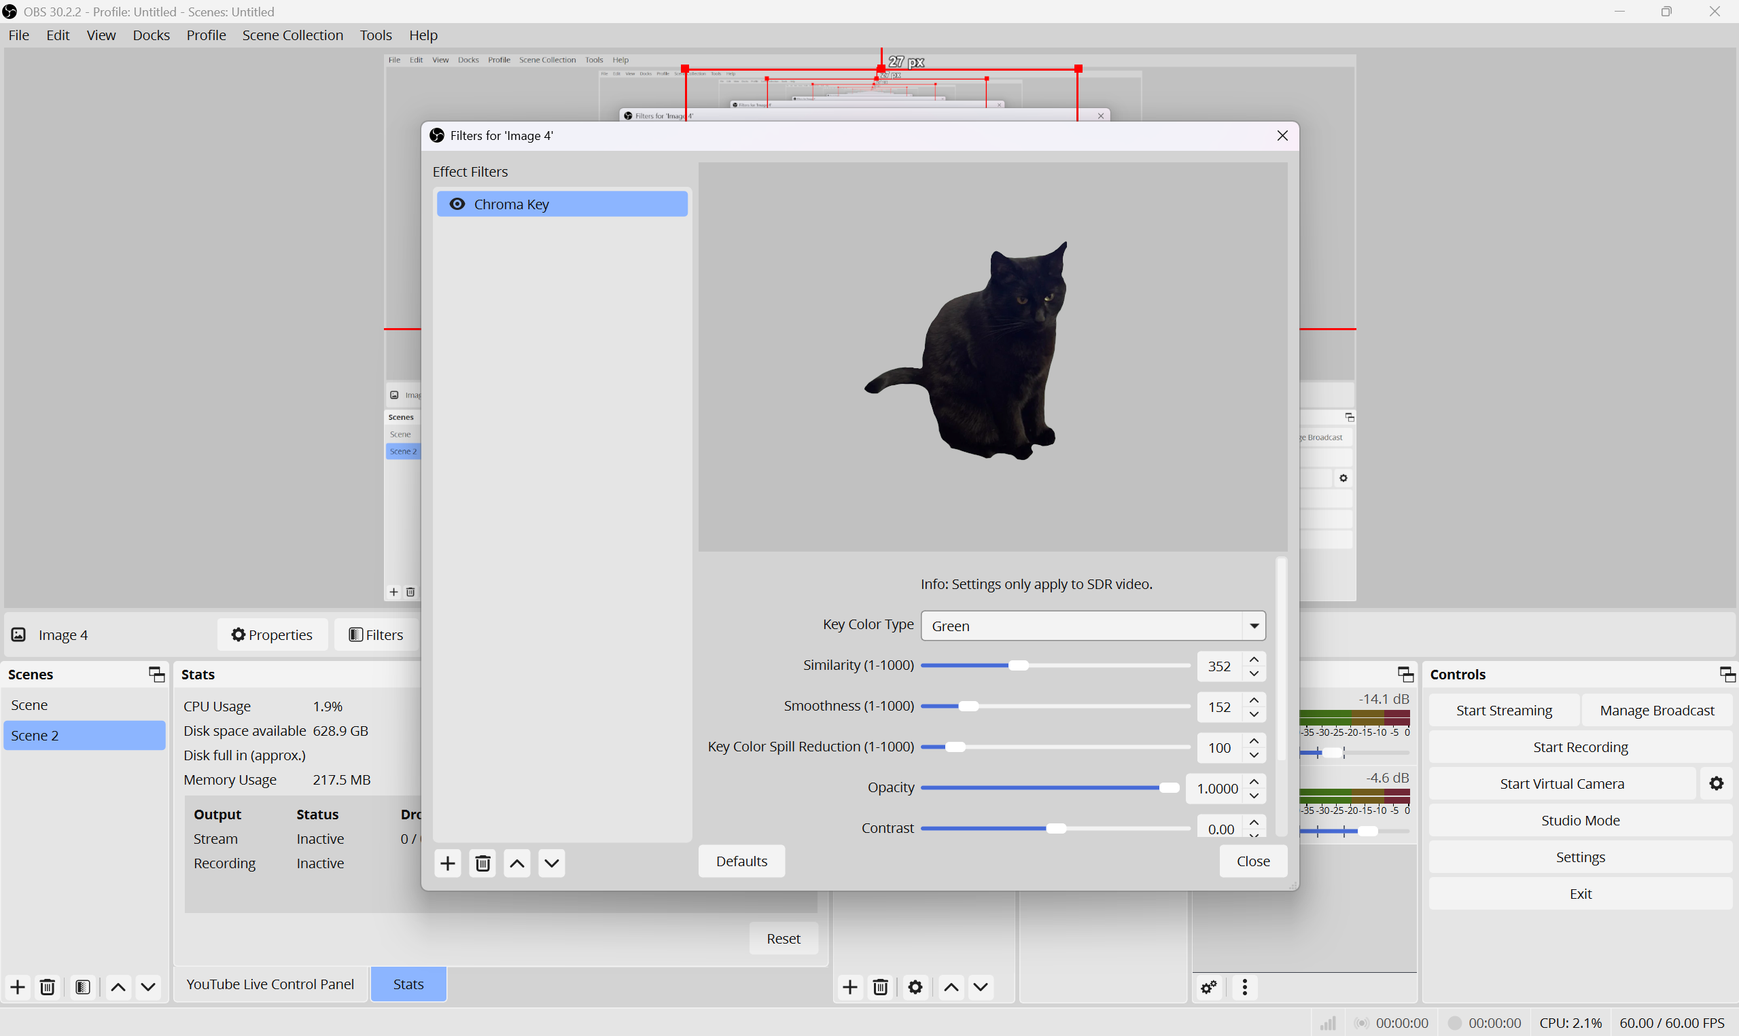Reset stats with Reset button
This screenshot has width=1739, height=1036.
784,939
